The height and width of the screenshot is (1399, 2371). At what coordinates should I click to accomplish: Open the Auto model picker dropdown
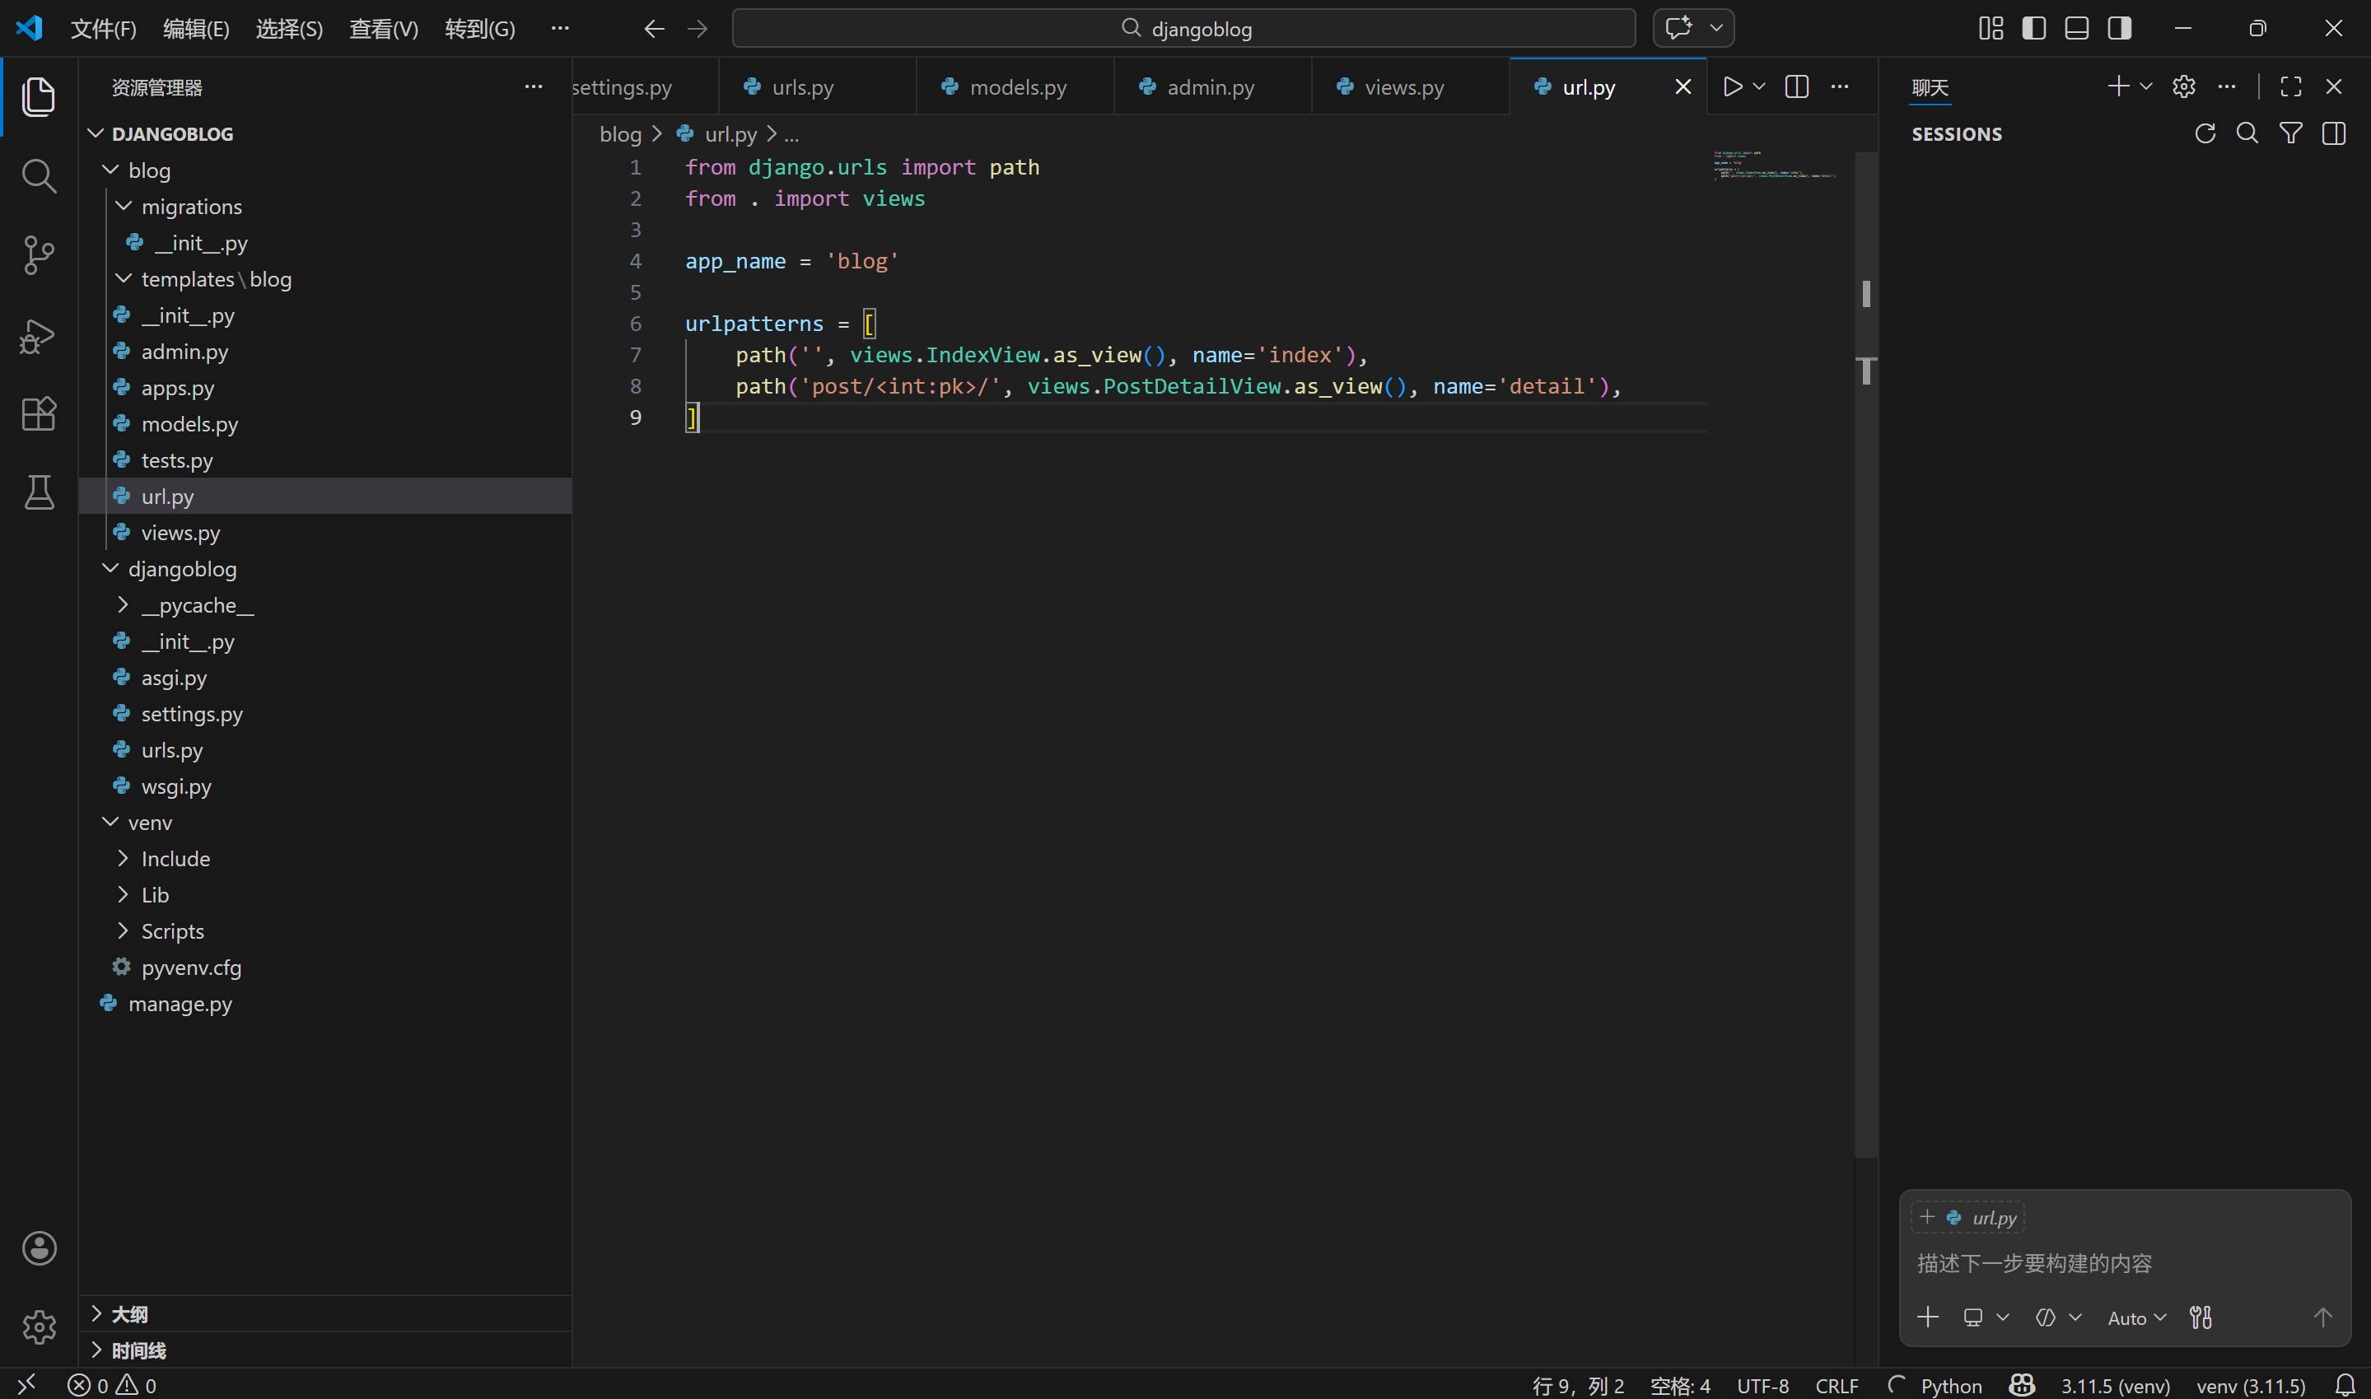2136,1318
